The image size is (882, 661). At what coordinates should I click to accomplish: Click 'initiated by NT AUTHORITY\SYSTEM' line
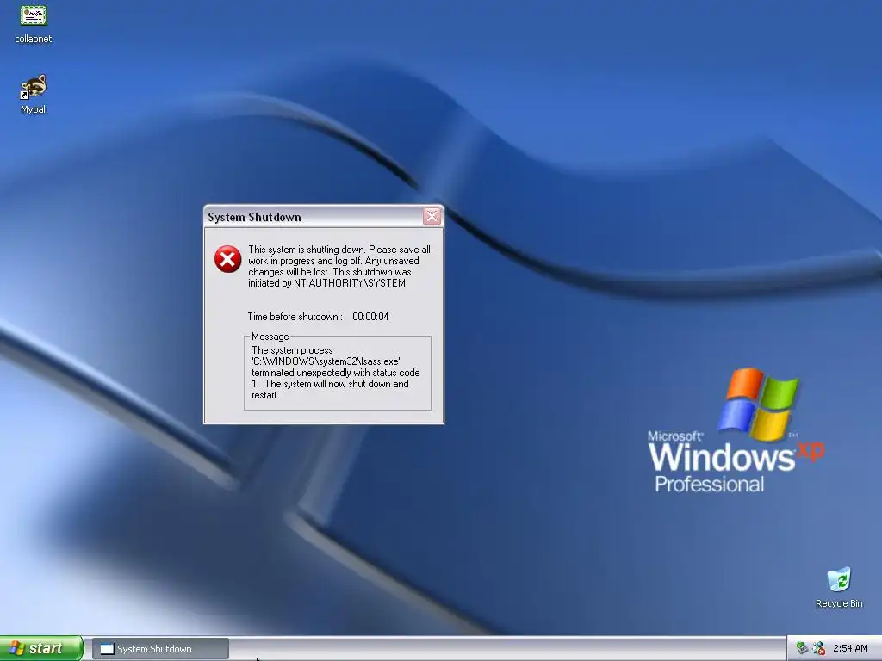[326, 282]
